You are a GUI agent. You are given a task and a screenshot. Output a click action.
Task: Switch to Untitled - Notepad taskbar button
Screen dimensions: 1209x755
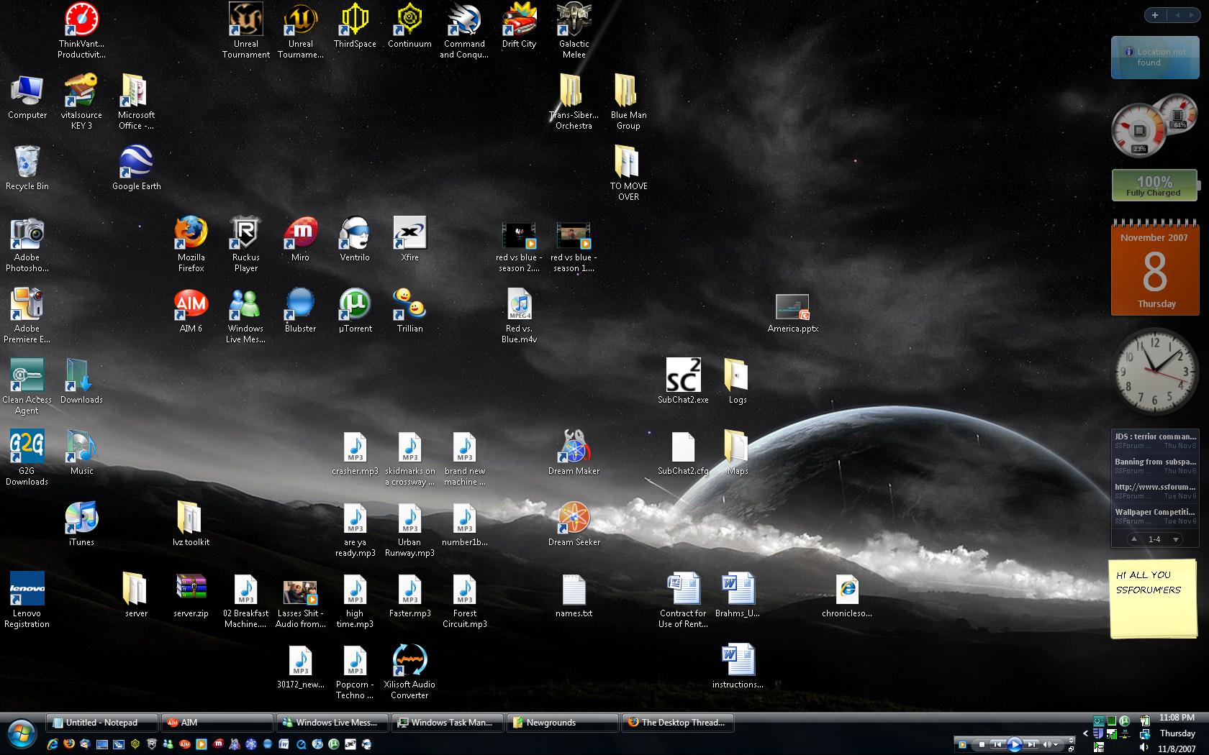pos(102,723)
